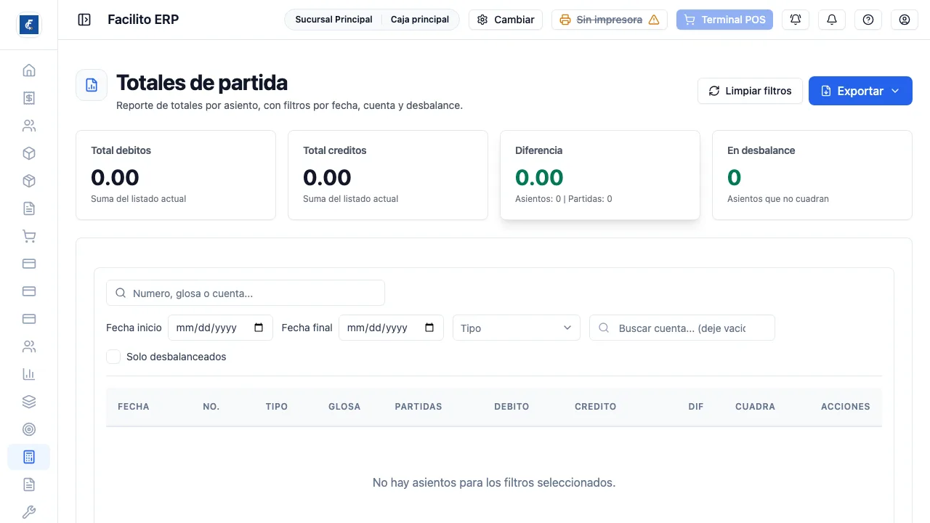The height and width of the screenshot is (523, 930).
Task: Open the wrench tools sidebar icon
Action: [29, 512]
